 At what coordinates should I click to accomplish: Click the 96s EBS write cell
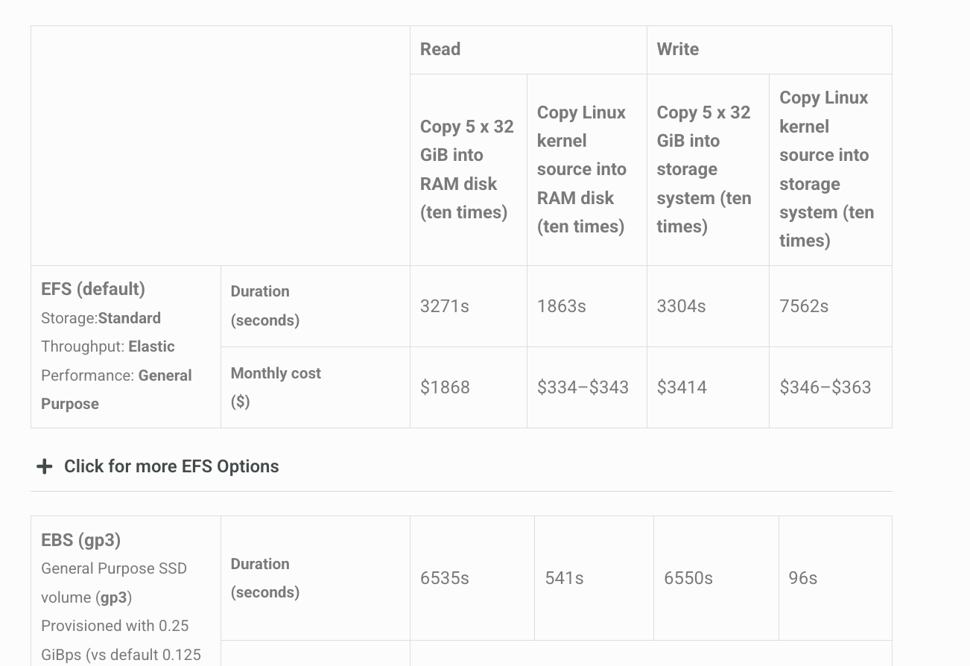pos(835,578)
